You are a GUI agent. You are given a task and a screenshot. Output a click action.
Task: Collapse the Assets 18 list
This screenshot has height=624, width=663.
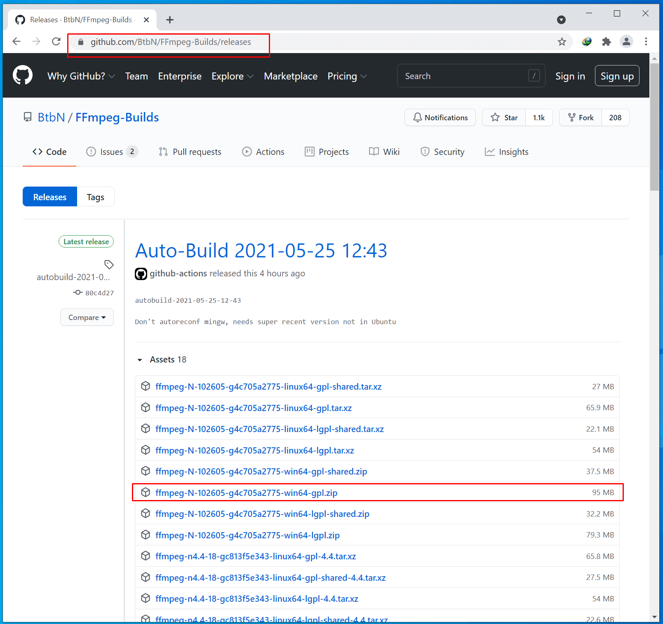coord(140,360)
